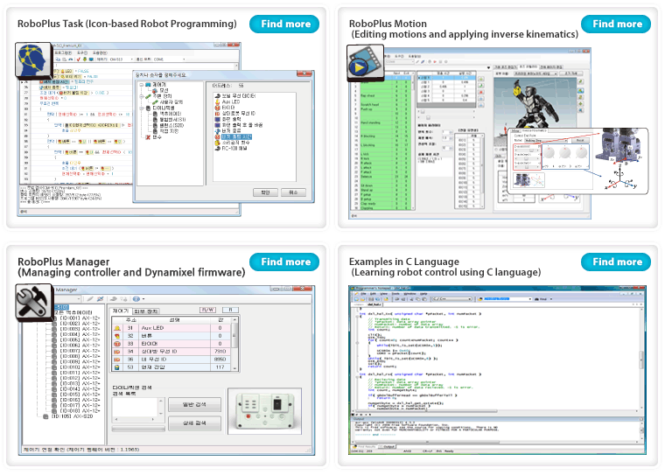Select the Clap ready row in Motion list

point(383,204)
